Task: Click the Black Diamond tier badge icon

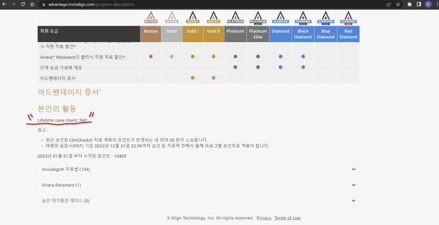Action: click(303, 18)
